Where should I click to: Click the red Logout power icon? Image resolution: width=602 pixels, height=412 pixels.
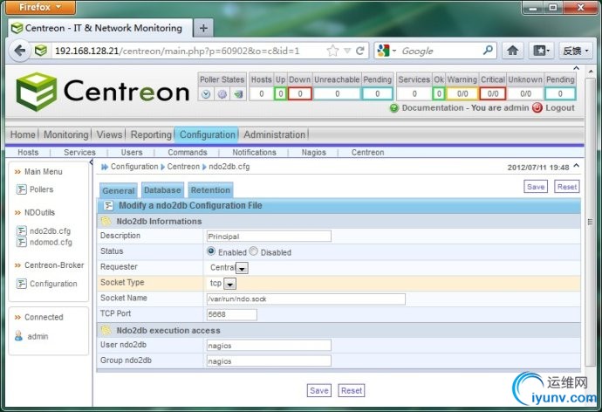pos(537,108)
